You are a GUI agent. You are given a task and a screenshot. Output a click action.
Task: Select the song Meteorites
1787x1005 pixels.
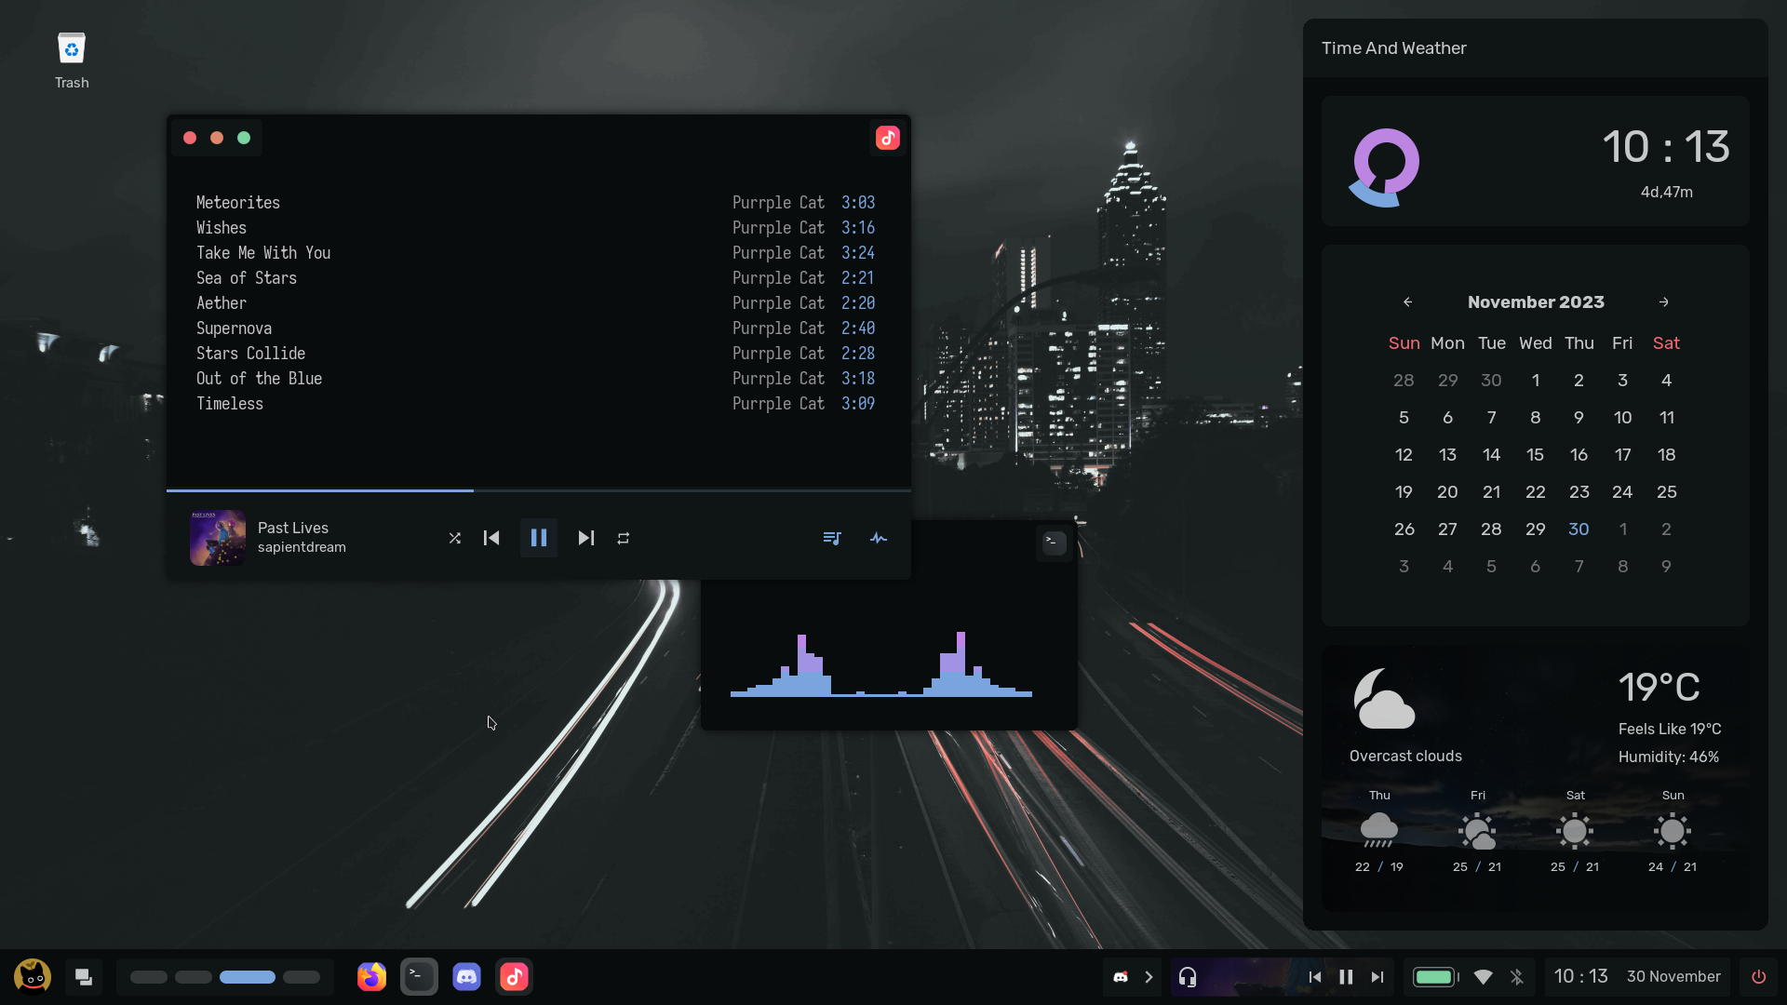[535, 202]
